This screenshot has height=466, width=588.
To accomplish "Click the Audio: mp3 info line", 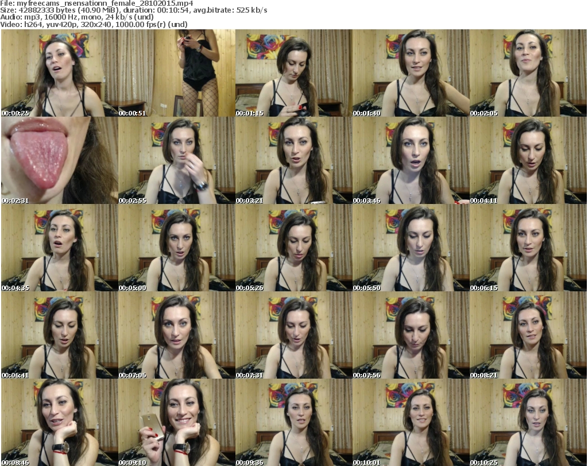I will (x=77, y=17).
